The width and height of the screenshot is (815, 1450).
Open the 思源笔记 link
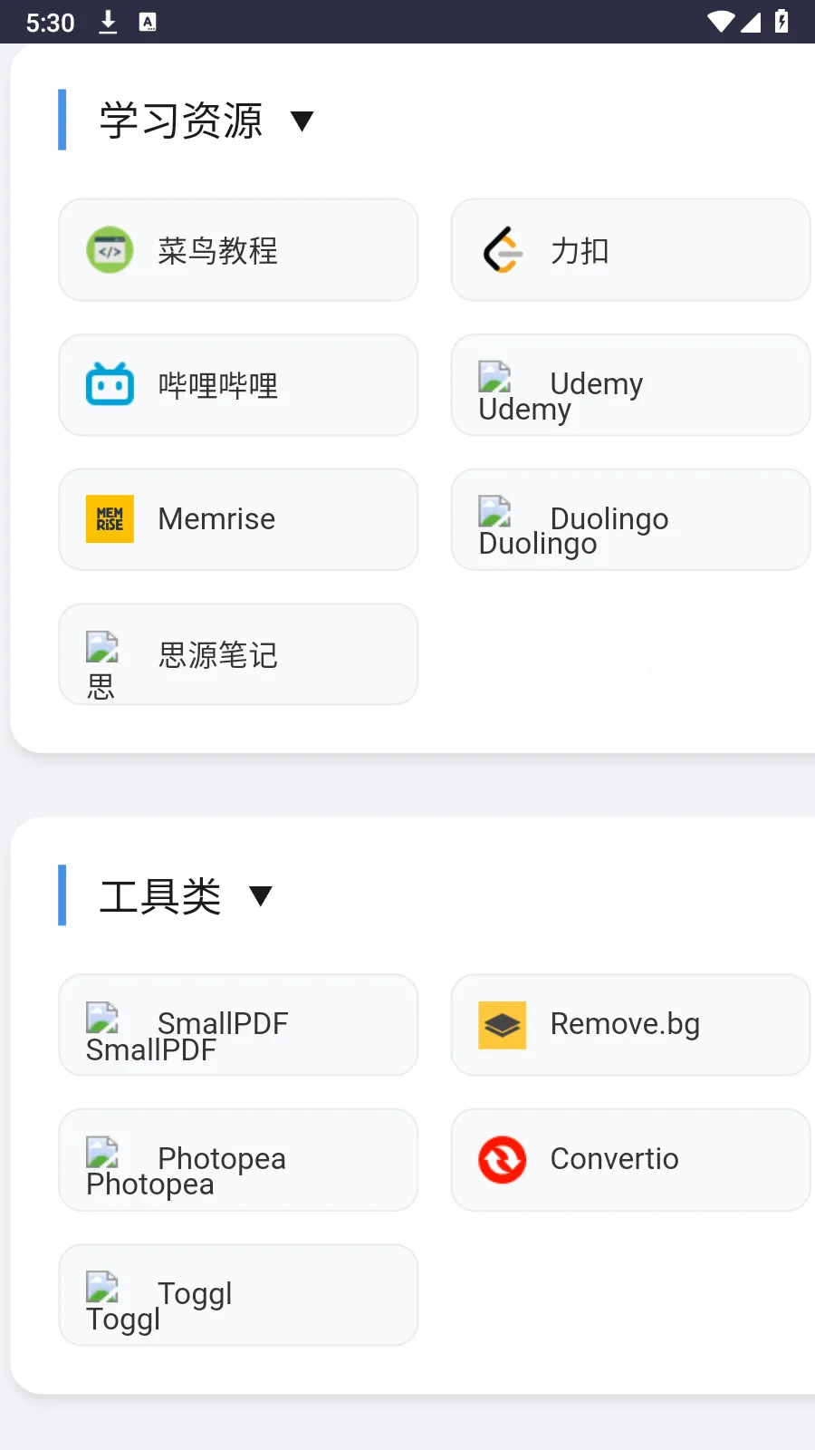pyautogui.click(x=238, y=653)
